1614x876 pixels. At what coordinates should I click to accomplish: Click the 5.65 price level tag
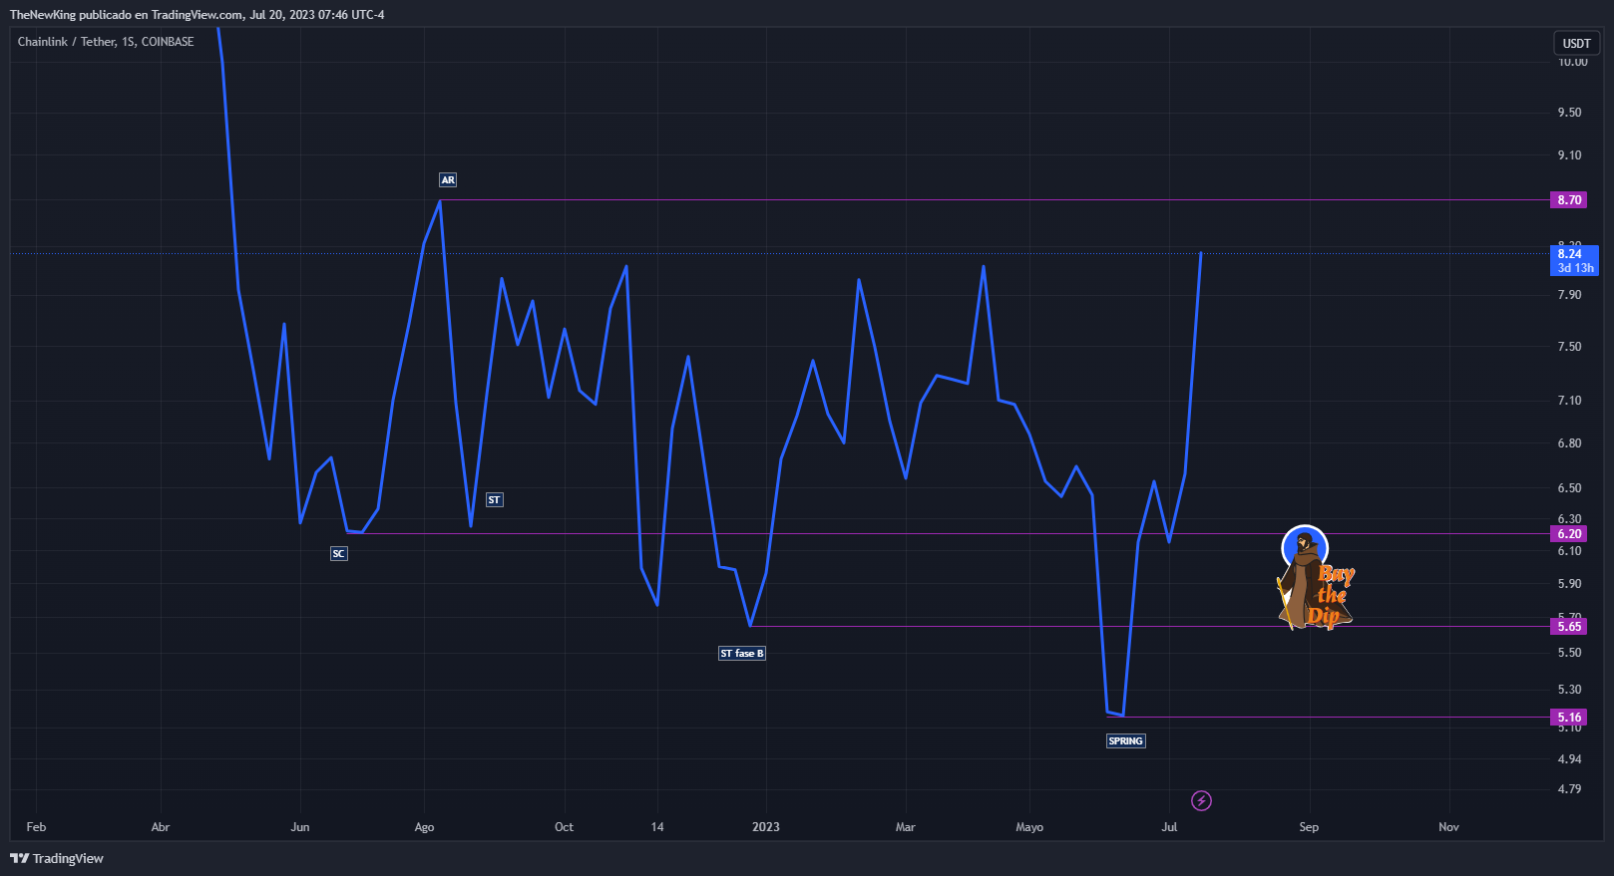[1570, 627]
